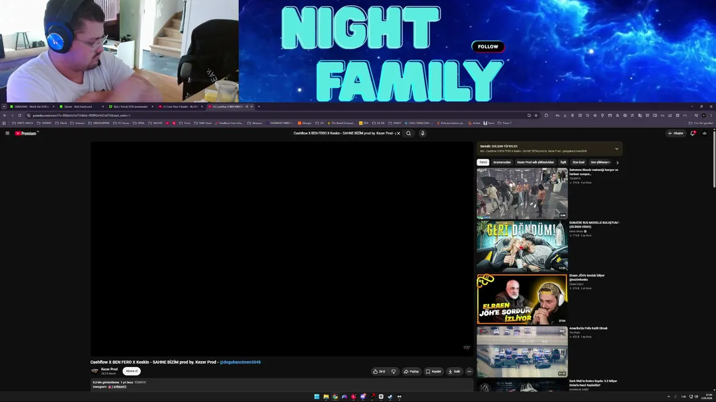Click the video player area
Viewport: 716px width, 402px height.
coord(282,248)
